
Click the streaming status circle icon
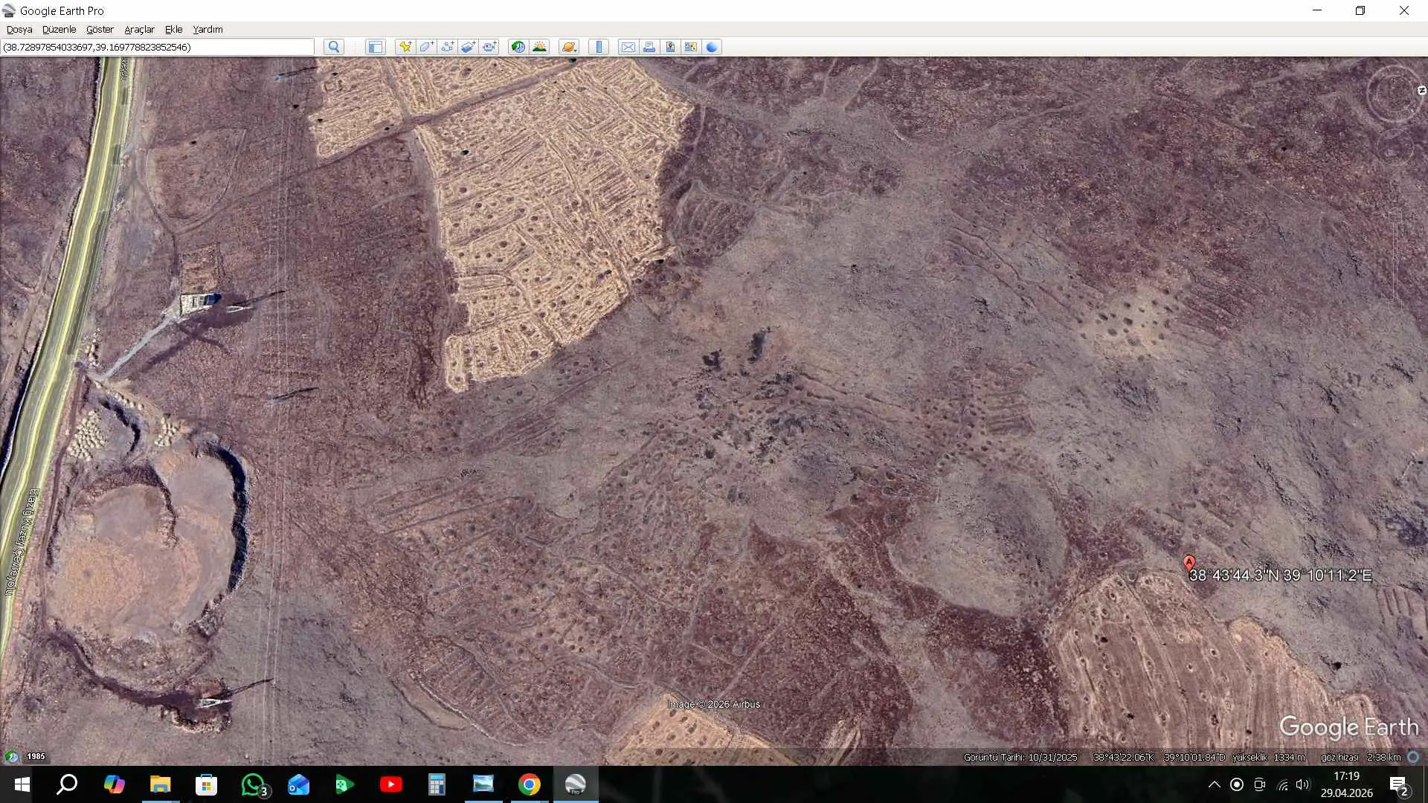coord(1413,757)
